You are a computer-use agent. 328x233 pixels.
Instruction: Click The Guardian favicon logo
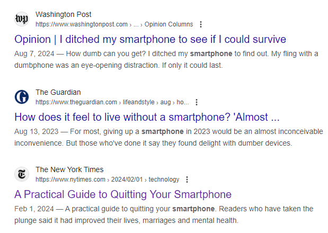coord(22,97)
